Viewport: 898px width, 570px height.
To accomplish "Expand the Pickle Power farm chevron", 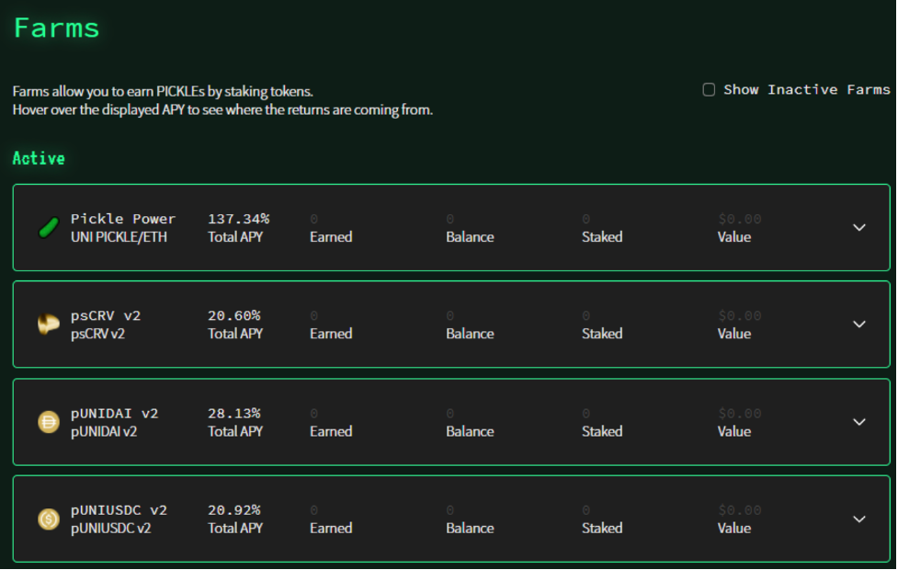I will click(859, 228).
